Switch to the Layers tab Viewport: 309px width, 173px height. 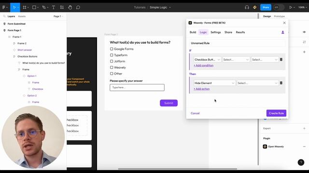[11, 16]
